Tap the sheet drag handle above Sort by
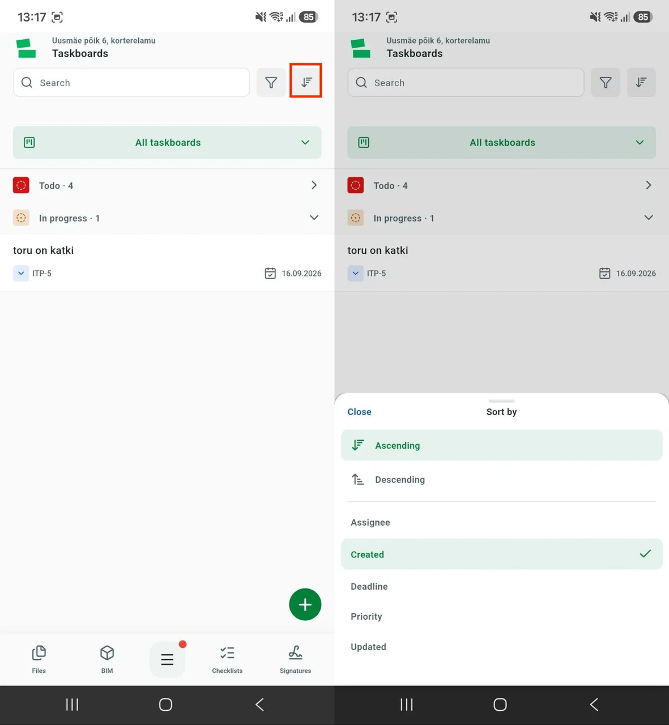The image size is (669, 725). tap(501, 401)
